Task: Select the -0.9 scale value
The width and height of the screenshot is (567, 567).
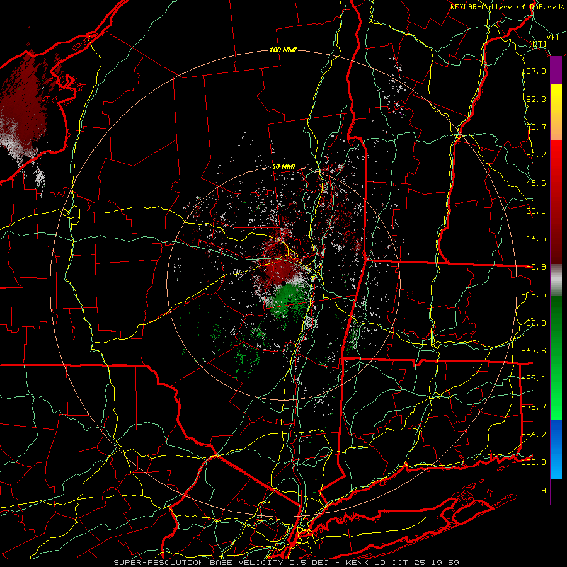Action: [x=537, y=267]
